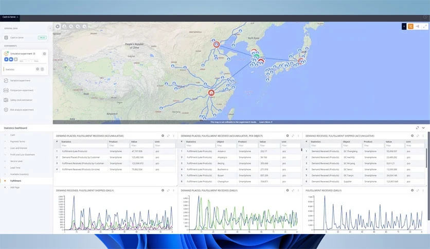
Task: Open settings of the Per Object table
Action: (x=288, y=136)
